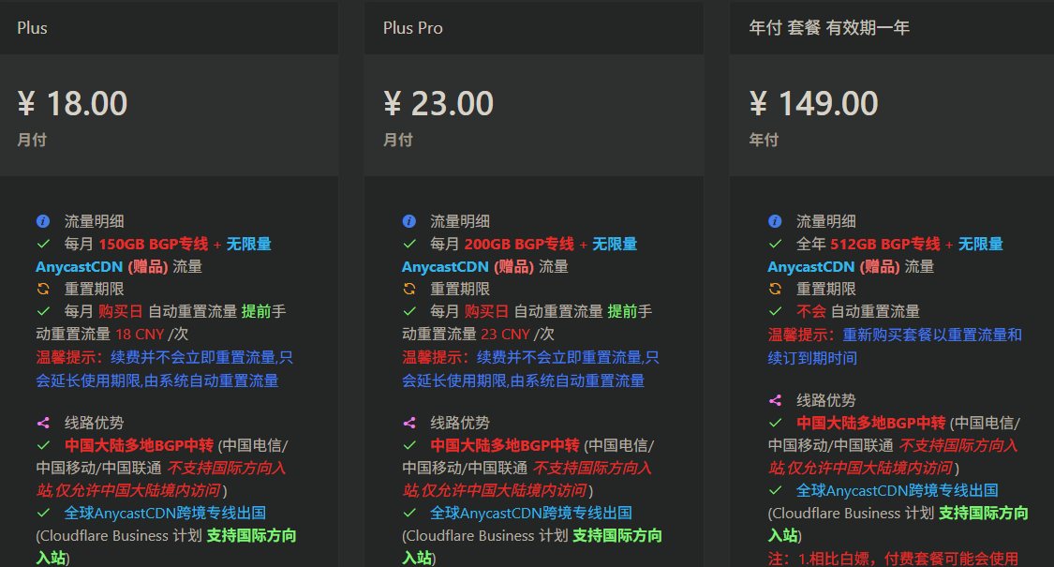The width and height of the screenshot is (1054, 567).
Task: Click green checkmark before 全年 512GB BGP专线
Action: 776,244
